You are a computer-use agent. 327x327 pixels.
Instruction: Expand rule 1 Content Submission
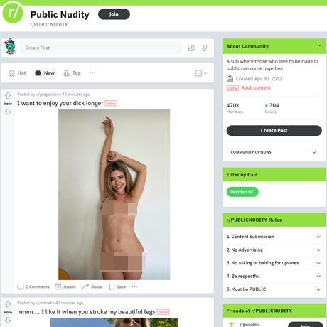(274, 237)
